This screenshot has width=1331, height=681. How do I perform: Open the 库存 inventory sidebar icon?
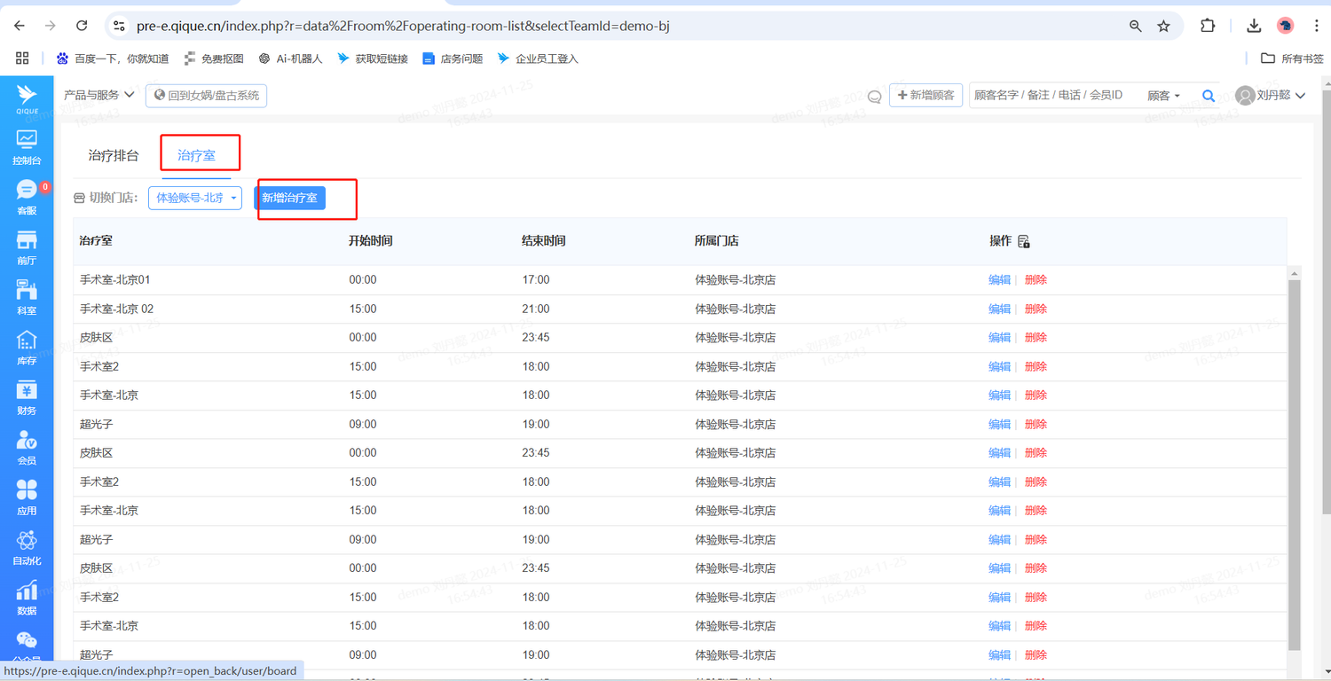point(27,348)
